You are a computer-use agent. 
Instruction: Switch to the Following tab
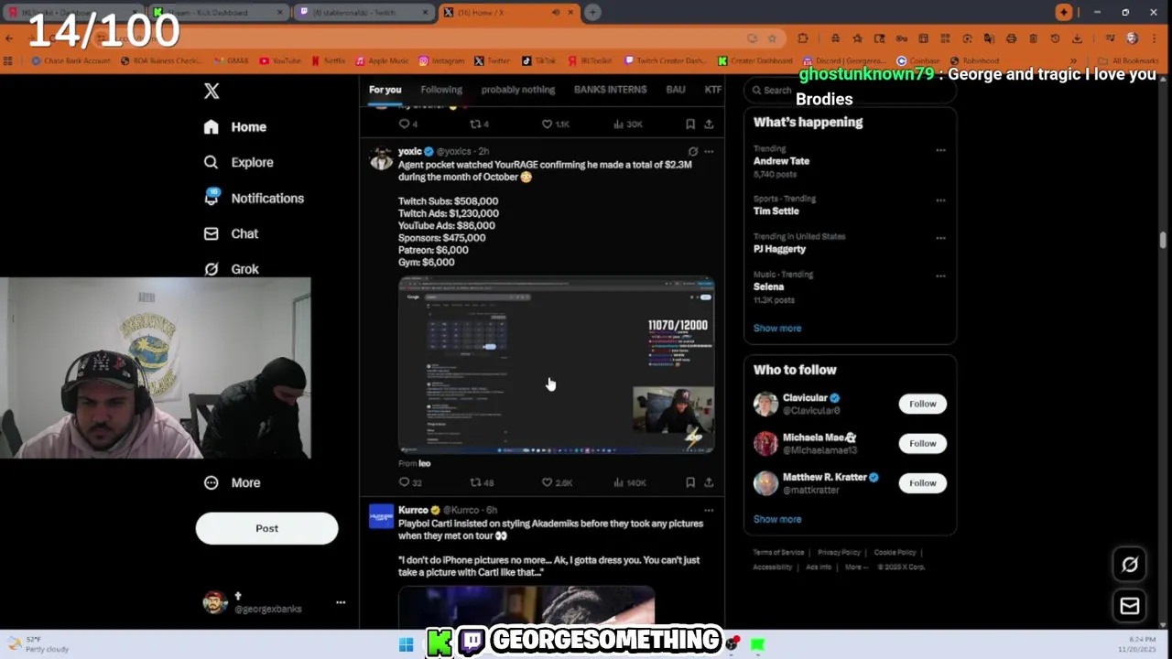(x=441, y=90)
